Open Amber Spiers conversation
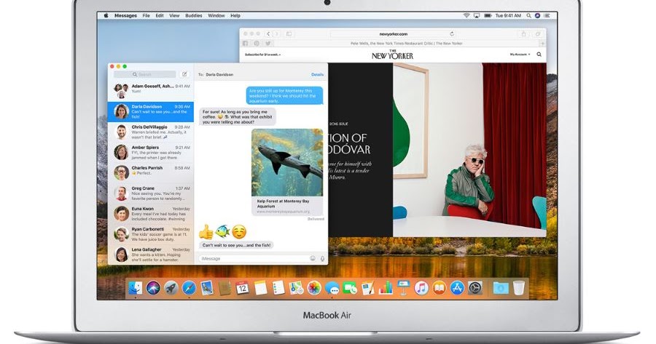Screen dimensions: 656x344 tap(151, 153)
